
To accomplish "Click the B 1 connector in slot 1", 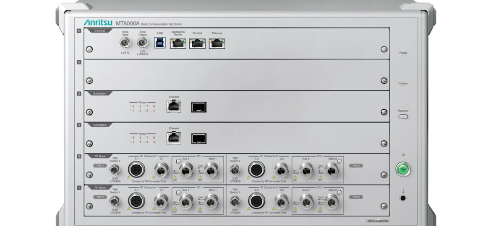I will [161, 201].
